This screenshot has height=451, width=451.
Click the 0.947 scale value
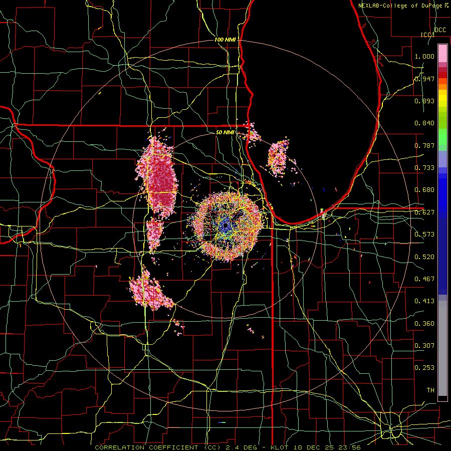coord(424,79)
